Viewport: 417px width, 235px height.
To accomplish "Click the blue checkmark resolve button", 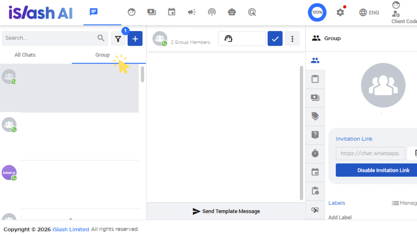I will tap(275, 39).
